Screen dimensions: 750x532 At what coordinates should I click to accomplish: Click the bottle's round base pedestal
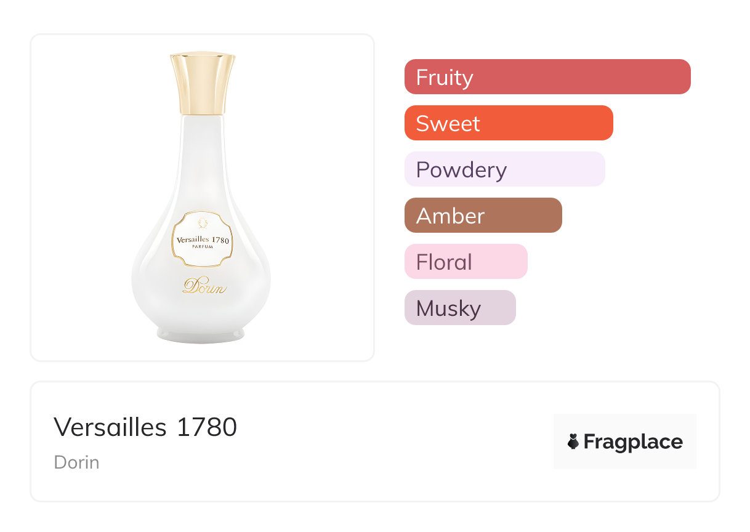coord(201,333)
